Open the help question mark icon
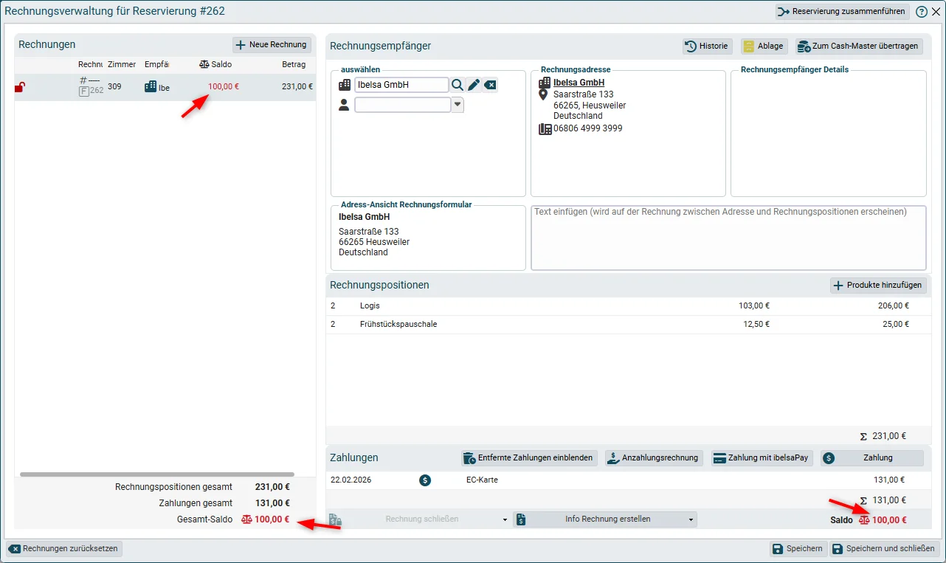Viewport: 946px width, 563px height. point(922,12)
